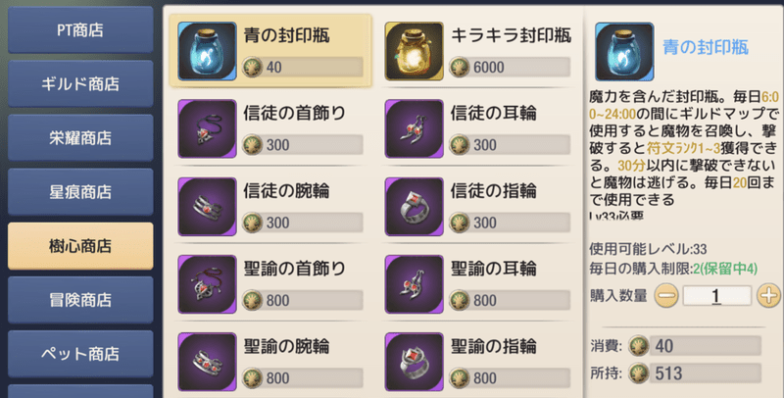
Task: Pick the 信徒の指輪 ring icon
Action: pos(414,207)
